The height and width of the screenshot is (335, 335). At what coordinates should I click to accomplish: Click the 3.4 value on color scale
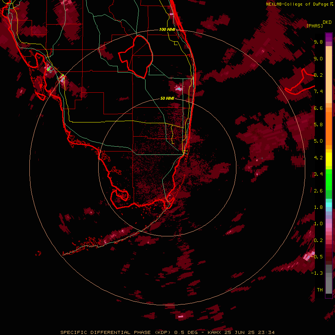(x=318, y=174)
